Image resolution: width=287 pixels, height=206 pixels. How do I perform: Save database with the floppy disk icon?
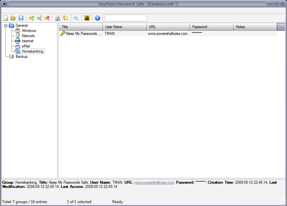point(21,18)
